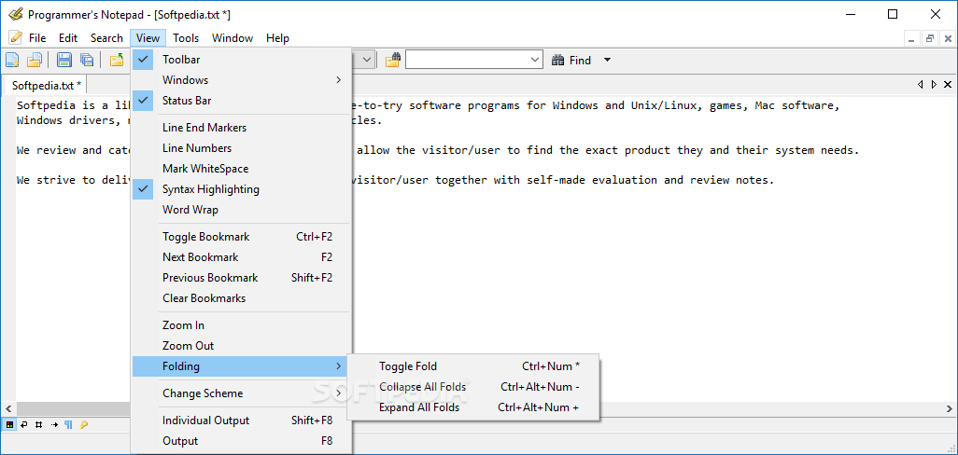Viewport: 958px width, 455px height.
Task: Click the horizontal scrollbar thumb
Action: coord(74,408)
